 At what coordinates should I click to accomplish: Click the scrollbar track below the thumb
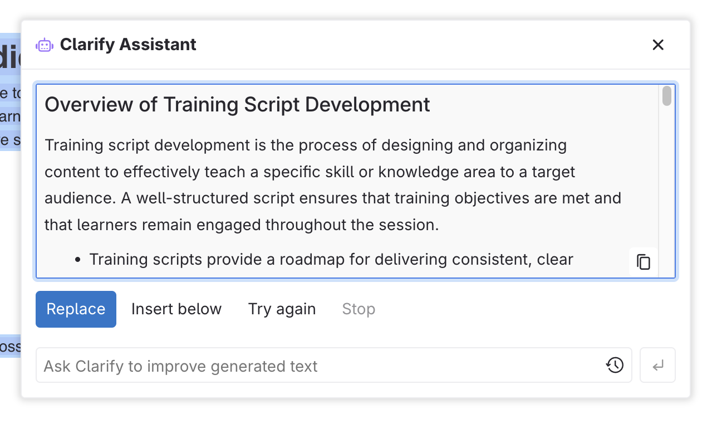pos(666,195)
